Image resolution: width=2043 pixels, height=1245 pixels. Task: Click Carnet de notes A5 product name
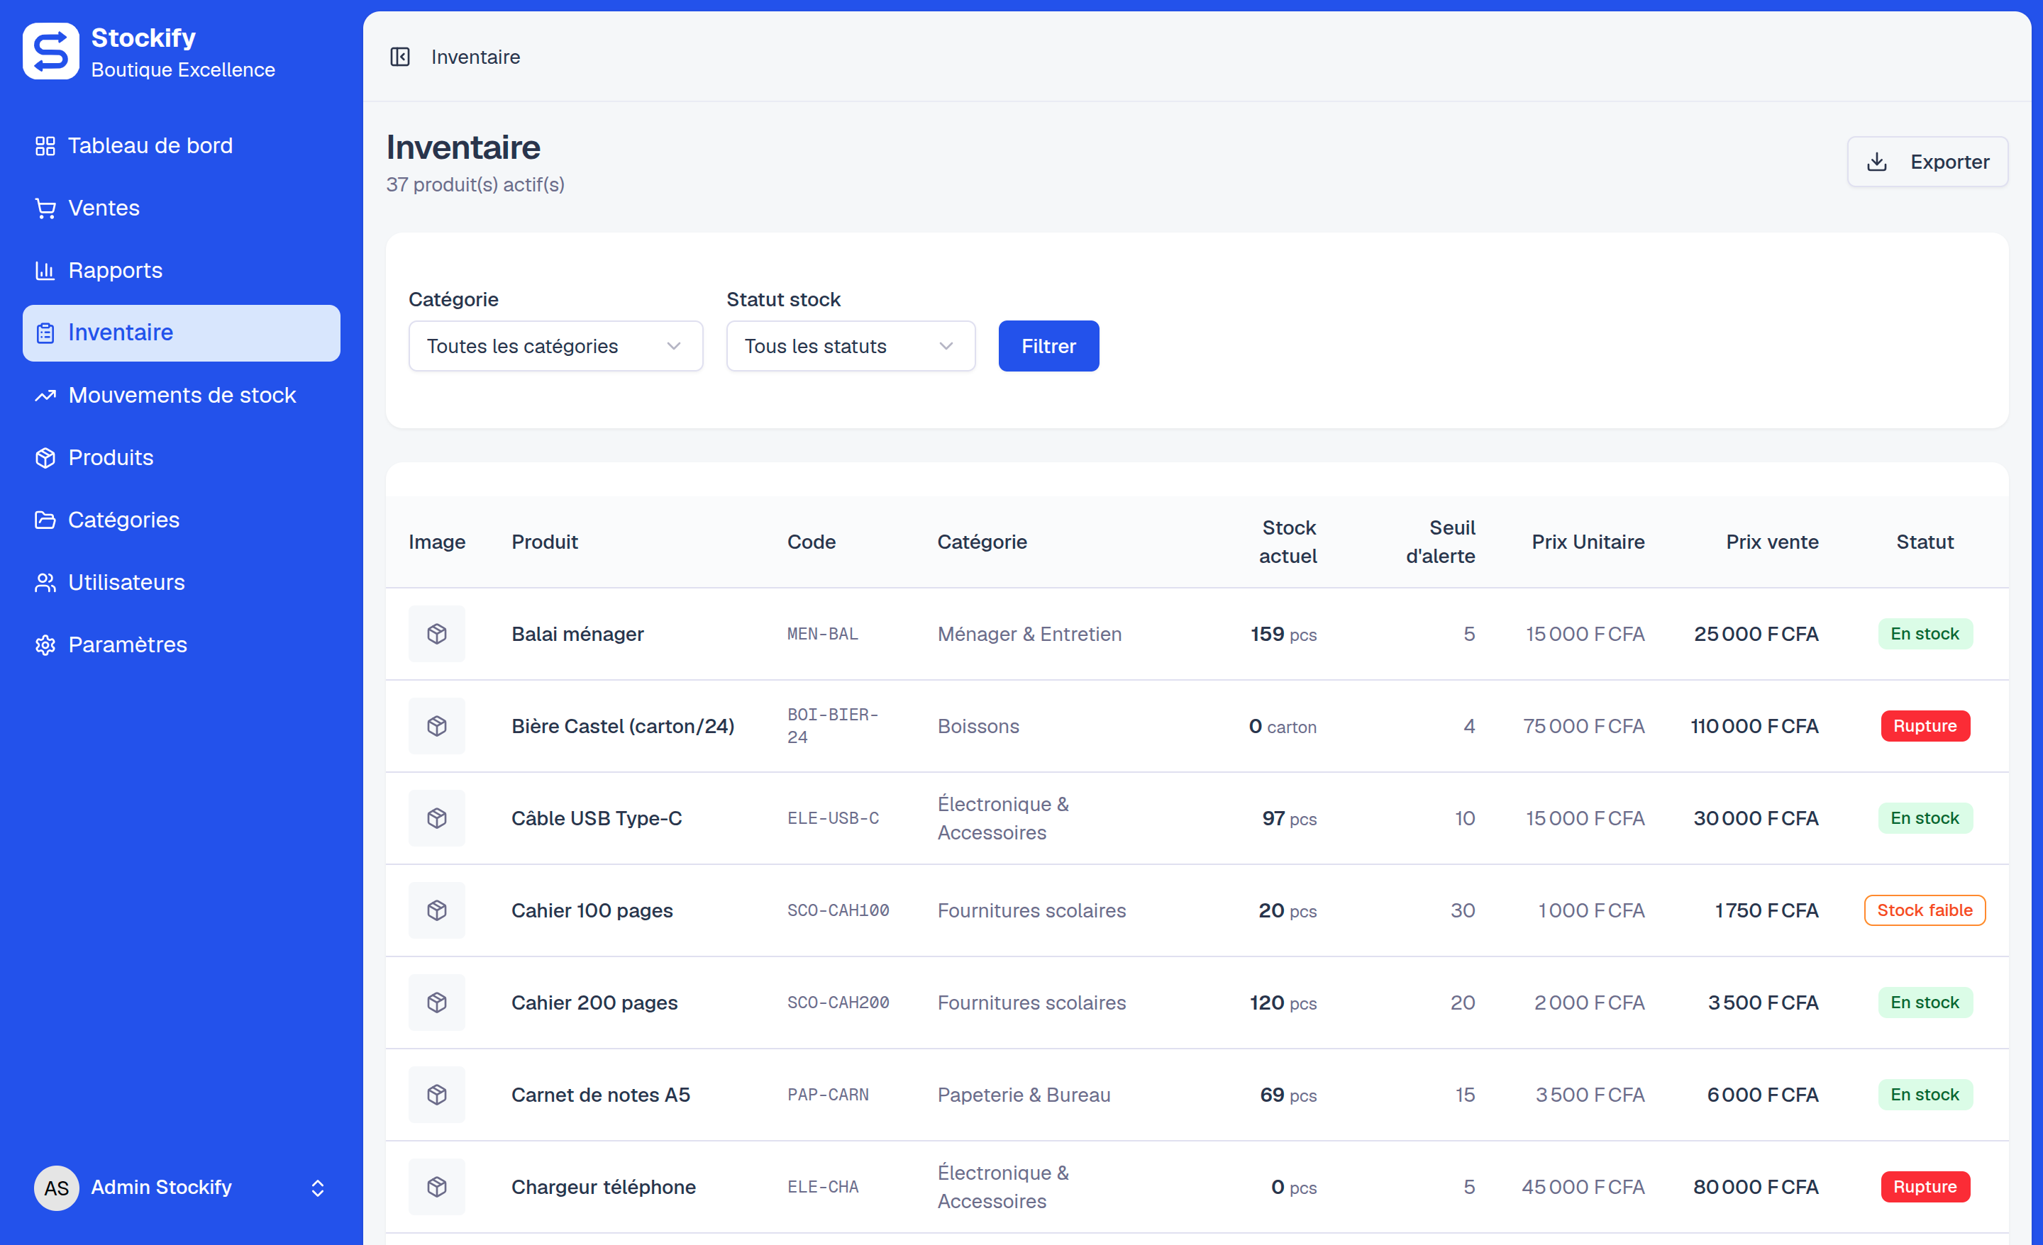[600, 1094]
